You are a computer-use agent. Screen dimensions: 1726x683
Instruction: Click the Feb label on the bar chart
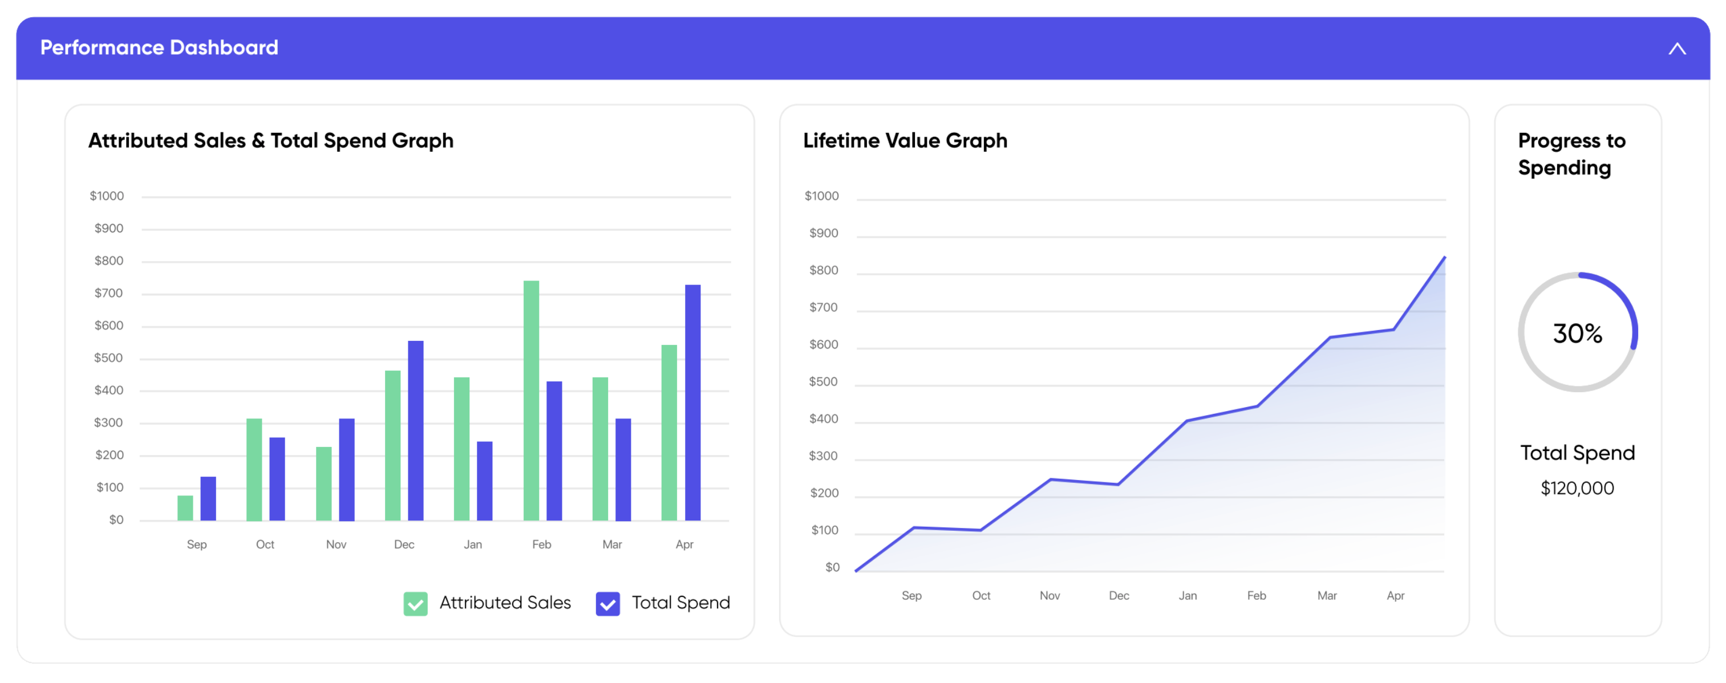(541, 544)
